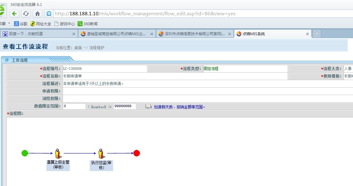
Task: Click the blue circle icon beside 工作流程
Action: (7, 60)
